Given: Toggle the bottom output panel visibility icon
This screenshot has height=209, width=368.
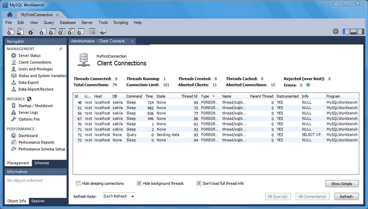Looking at the screenshot, I should coord(354,31).
